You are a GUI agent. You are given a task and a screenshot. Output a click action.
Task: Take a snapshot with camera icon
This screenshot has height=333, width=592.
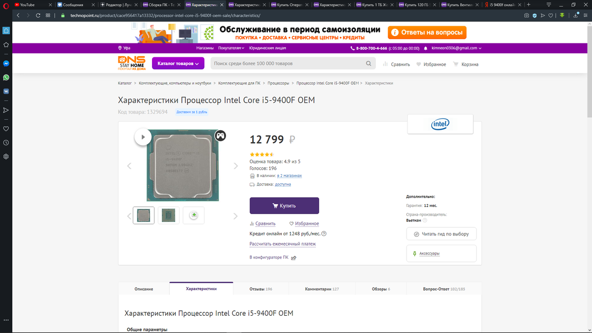[x=527, y=15]
